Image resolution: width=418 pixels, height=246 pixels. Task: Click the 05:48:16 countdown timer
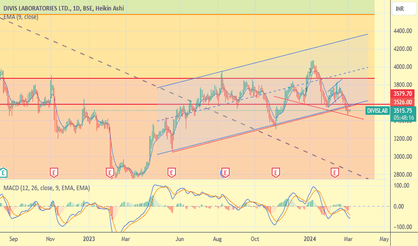[x=404, y=118]
